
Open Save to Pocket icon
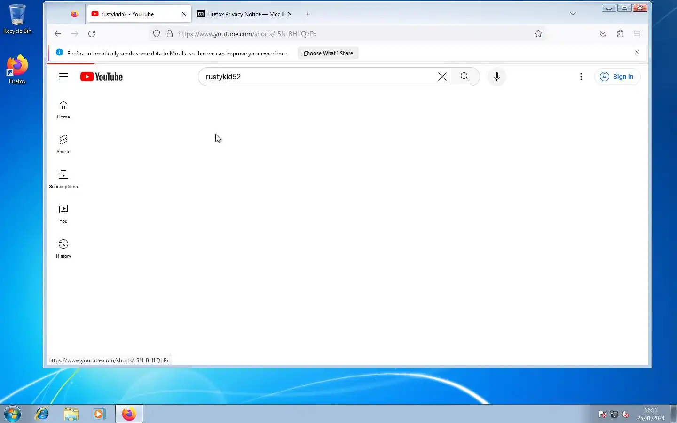click(603, 33)
